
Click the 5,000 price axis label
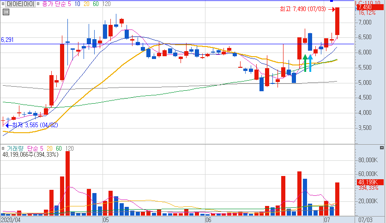coord(365,82)
